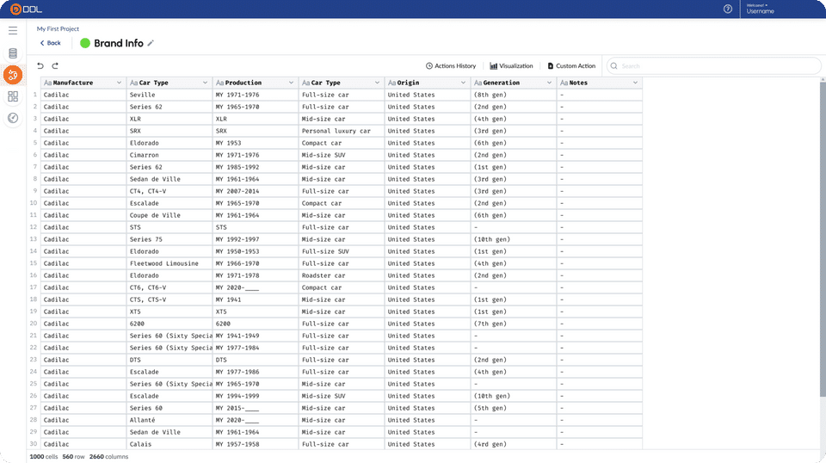The height and width of the screenshot is (463, 826).
Task: Select the Allanté cell
Action: click(x=170, y=420)
